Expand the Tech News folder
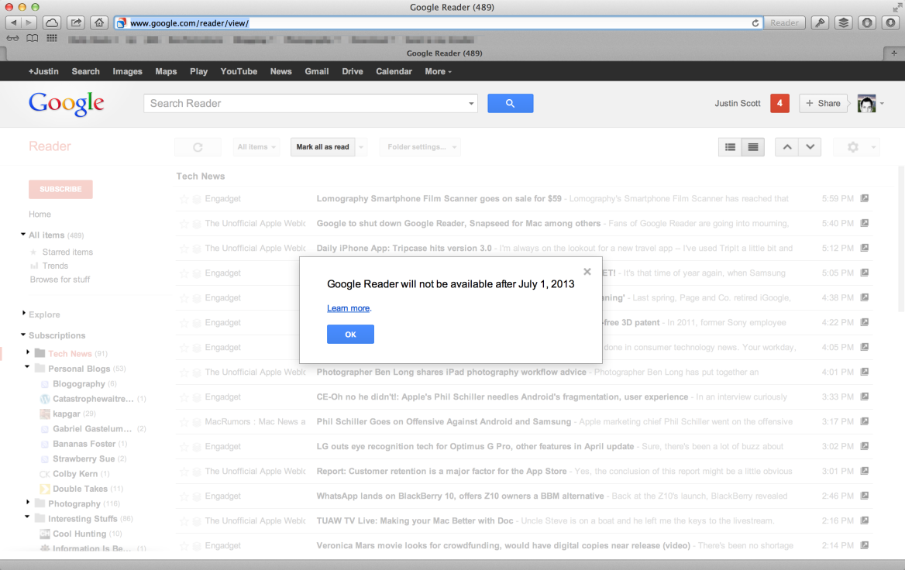This screenshot has height=570, width=905. (x=28, y=352)
